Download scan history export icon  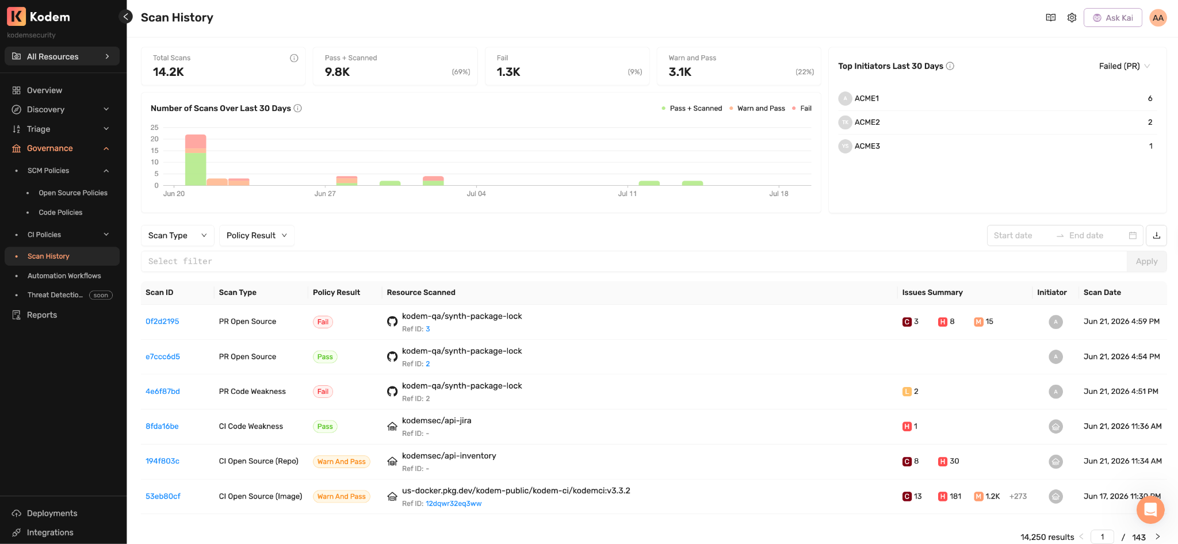(1156, 235)
